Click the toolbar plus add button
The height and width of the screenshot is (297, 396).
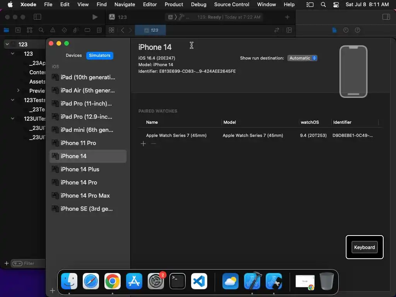[287, 17]
